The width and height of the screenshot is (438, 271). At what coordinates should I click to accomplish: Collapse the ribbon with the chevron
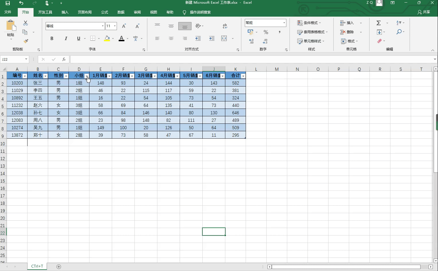(433, 50)
